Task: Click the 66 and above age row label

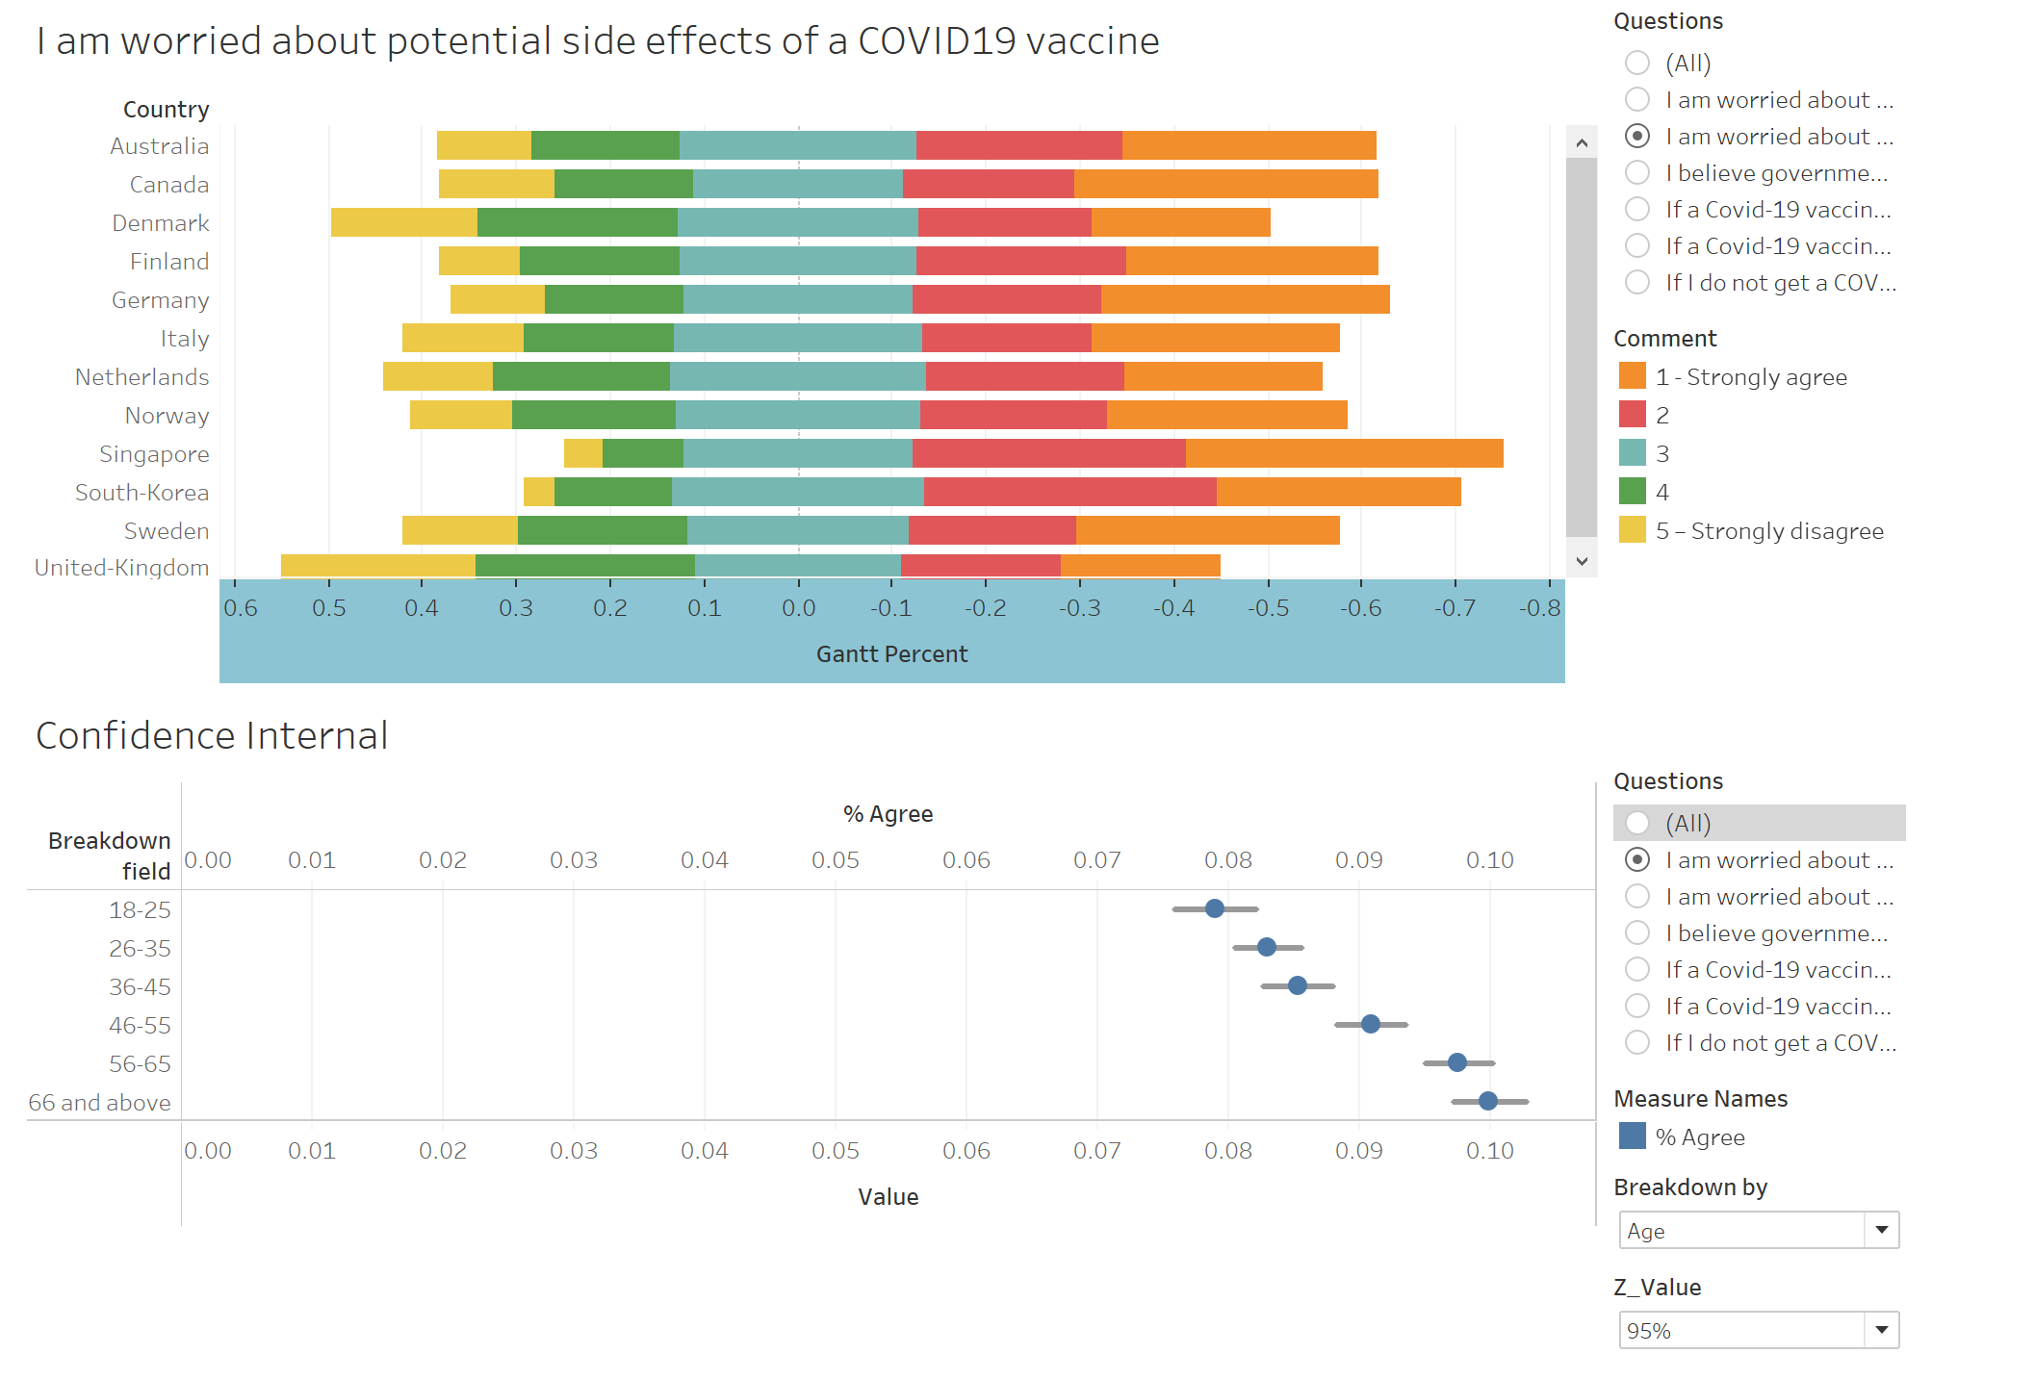Action: pos(99,1103)
